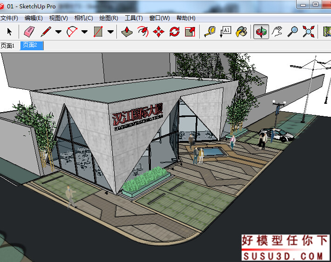The width and height of the screenshot is (331, 262).
Task: Open dropdown arrow next to Rectangle tool
Action: 110,32
